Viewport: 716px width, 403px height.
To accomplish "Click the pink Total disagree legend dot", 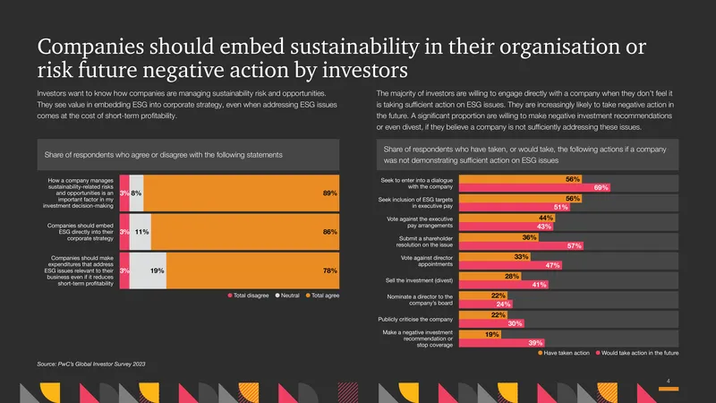I will click(x=230, y=296).
